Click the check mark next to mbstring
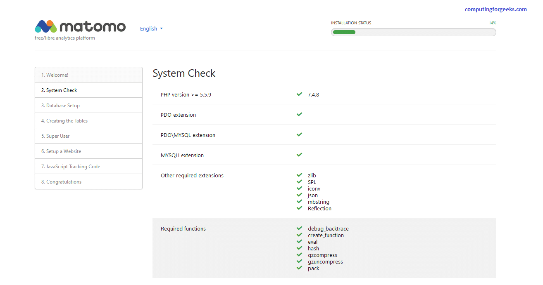Image resolution: width=543 pixels, height=285 pixels. pos(300,201)
